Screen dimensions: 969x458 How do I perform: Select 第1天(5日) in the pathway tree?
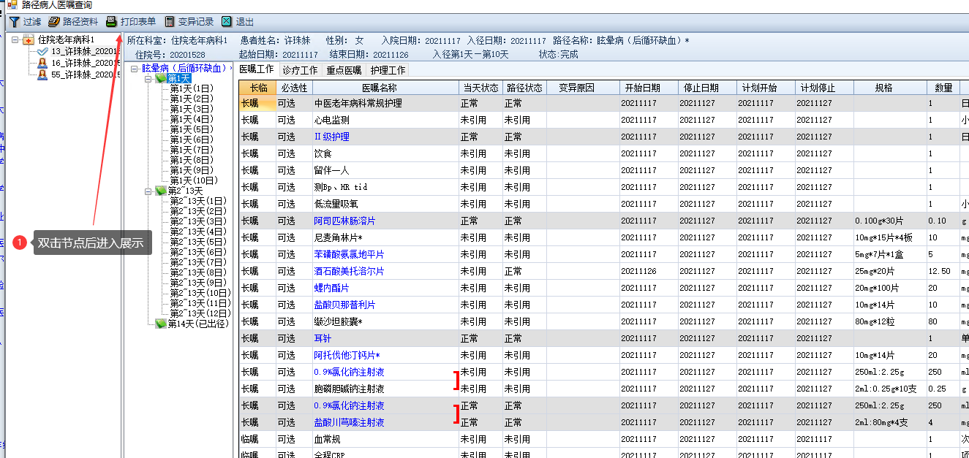click(x=192, y=129)
